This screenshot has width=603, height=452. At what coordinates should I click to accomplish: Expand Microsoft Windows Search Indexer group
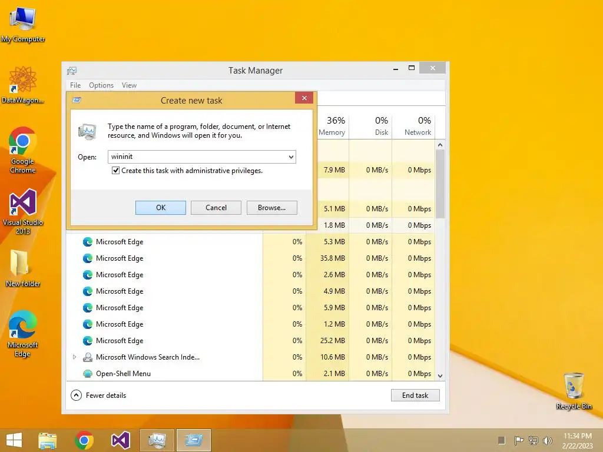[74, 357]
